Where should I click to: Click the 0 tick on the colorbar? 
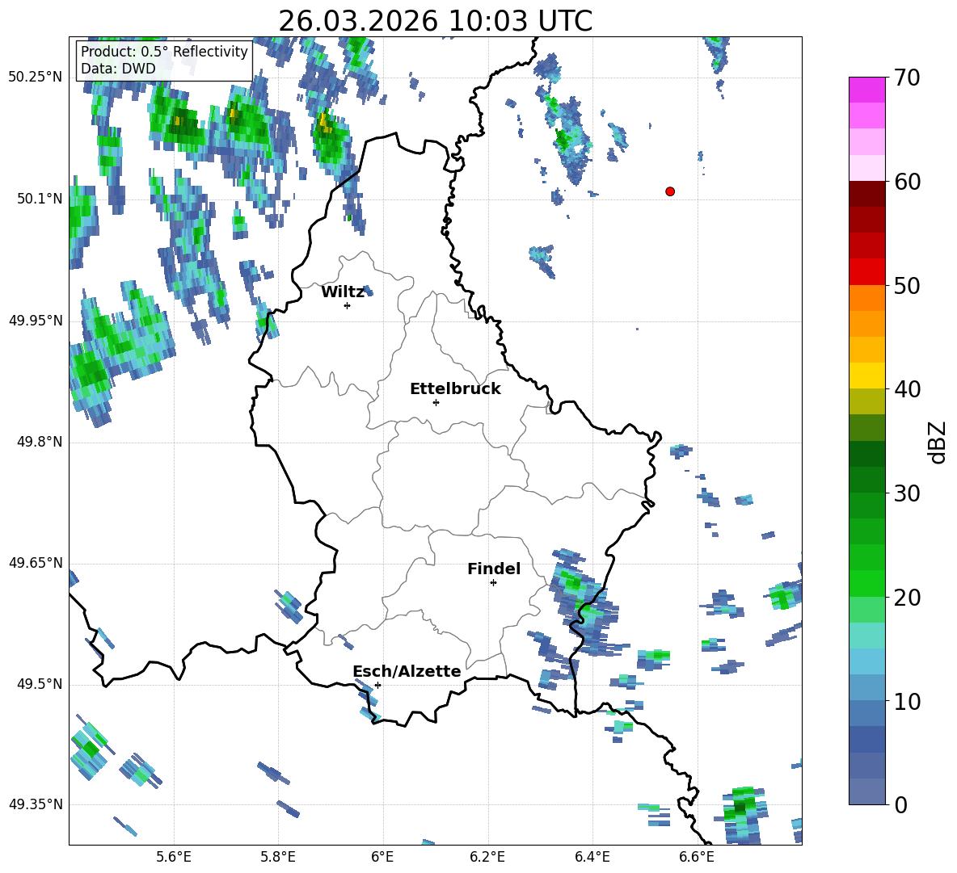[900, 804]
